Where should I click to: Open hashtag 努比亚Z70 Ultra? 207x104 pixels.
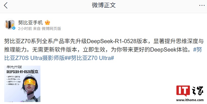[91, 58]
